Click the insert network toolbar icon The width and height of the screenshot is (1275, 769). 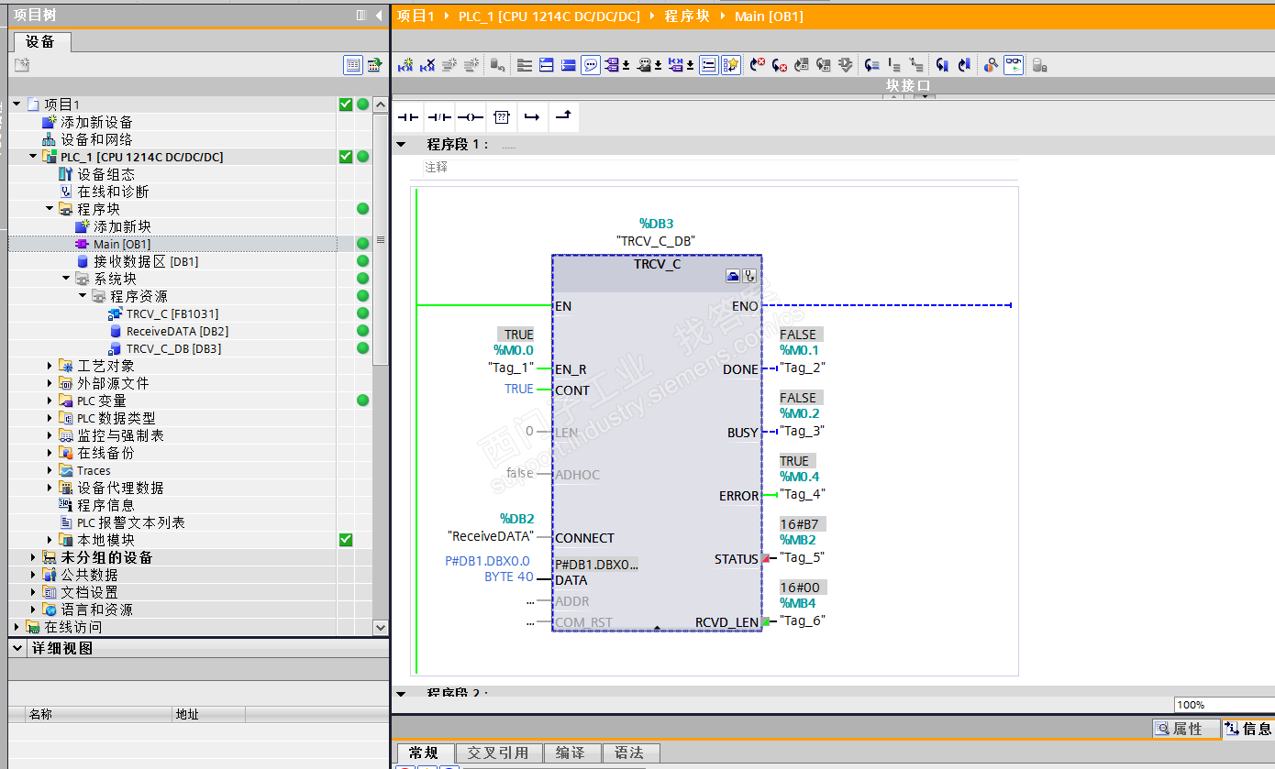point(405,65)
